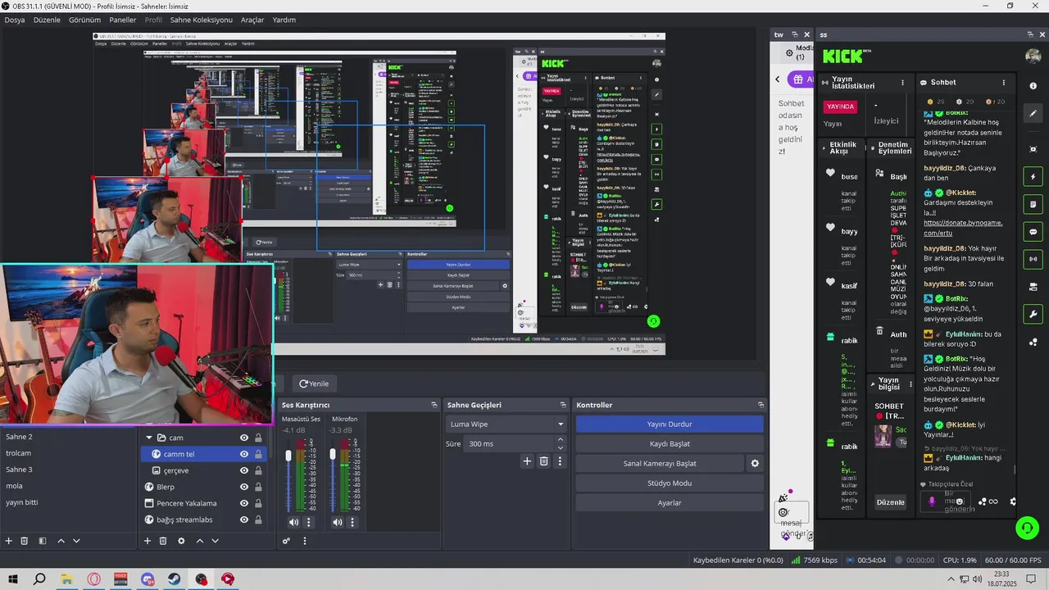Add a new source with the plus icon
The height and width of the screenshot is (590, 1049).
(x=148, y=541)
